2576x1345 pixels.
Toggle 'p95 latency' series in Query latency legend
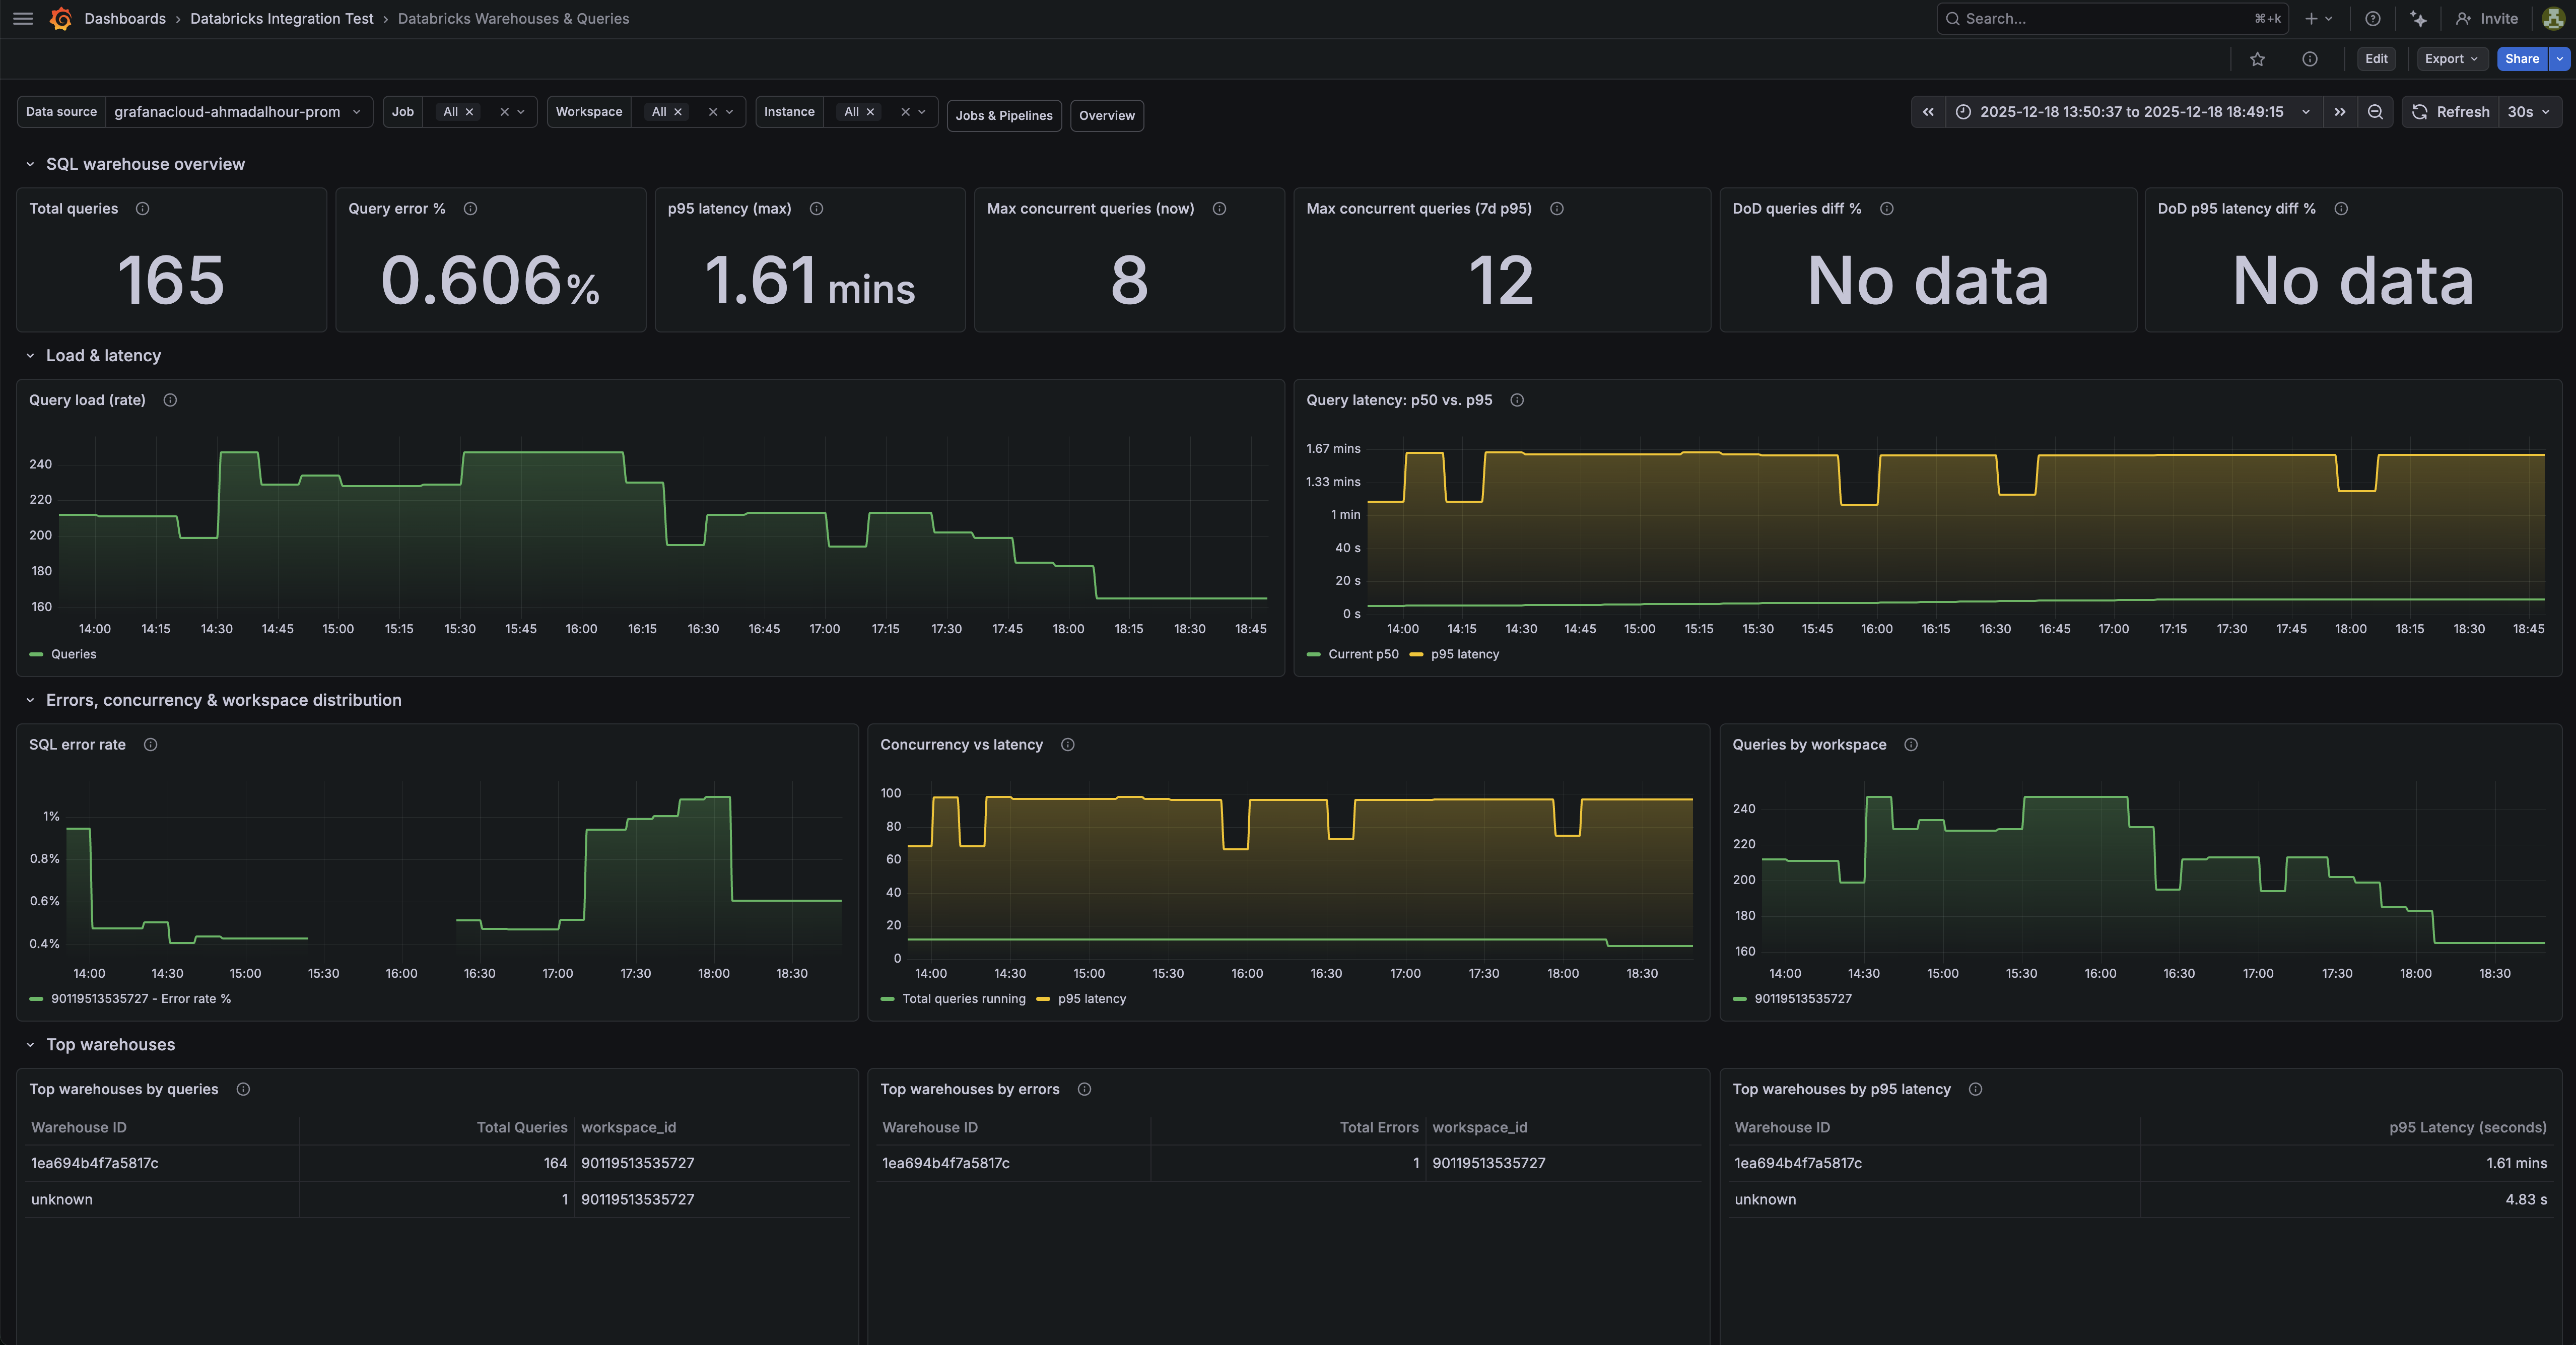click(x=1463, y=654)
